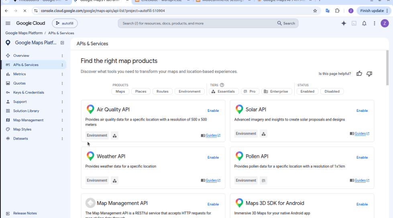Click the site information icon in address bar
This screenshot has height=218, width=393.
point(36,11)
